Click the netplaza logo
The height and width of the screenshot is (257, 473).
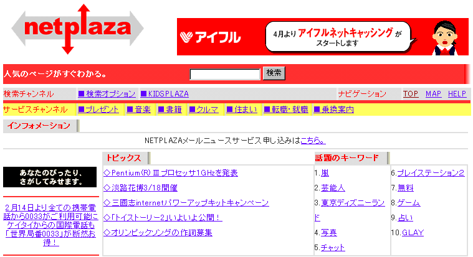tap(77, 29)
